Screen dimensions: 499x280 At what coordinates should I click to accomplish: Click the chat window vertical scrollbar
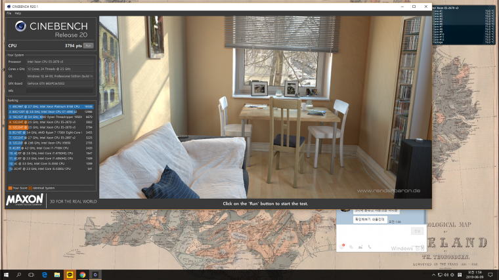coord(426,217)
